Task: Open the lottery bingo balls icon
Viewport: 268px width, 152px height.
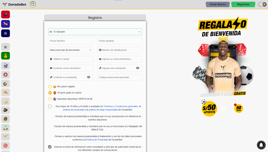Action: [x=5, y=128]
